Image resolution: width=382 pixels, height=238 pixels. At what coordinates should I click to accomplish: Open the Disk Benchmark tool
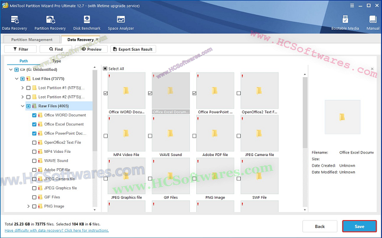click(86, 22)
